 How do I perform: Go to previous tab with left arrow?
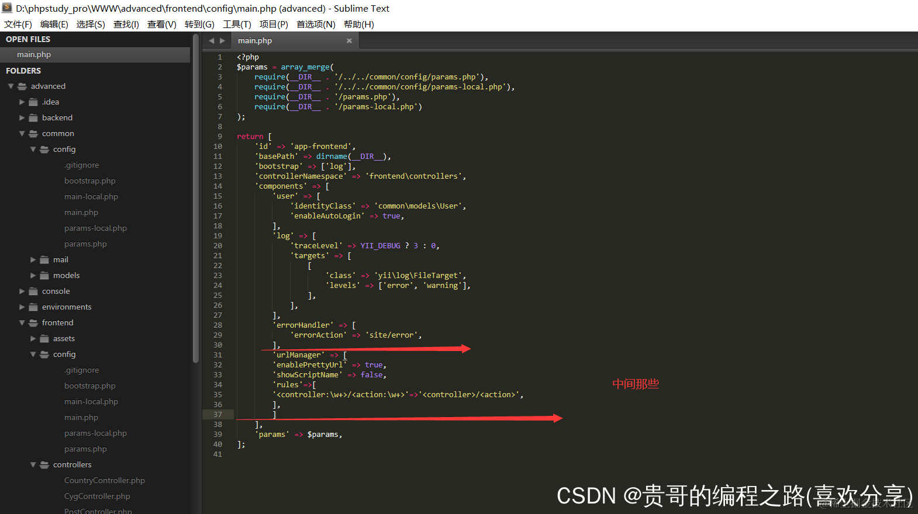click(211, 41)
